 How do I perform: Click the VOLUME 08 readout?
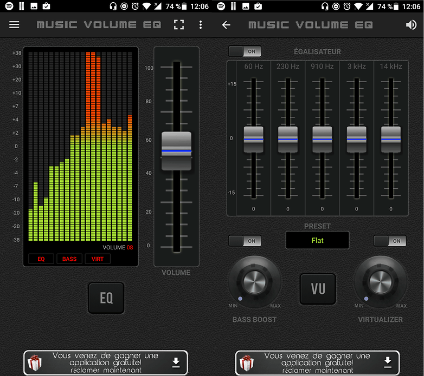(x=118, y=247)
